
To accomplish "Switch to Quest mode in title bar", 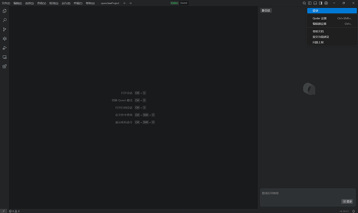I will 184,3.
